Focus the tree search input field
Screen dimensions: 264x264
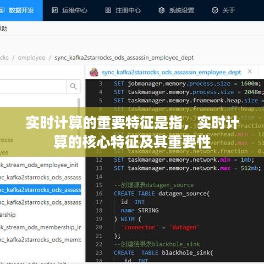33,86
